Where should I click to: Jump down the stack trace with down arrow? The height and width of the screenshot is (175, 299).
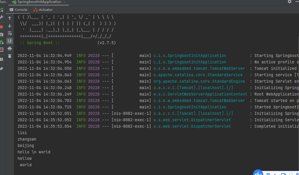pyautogui.click(x=10, y=26)
